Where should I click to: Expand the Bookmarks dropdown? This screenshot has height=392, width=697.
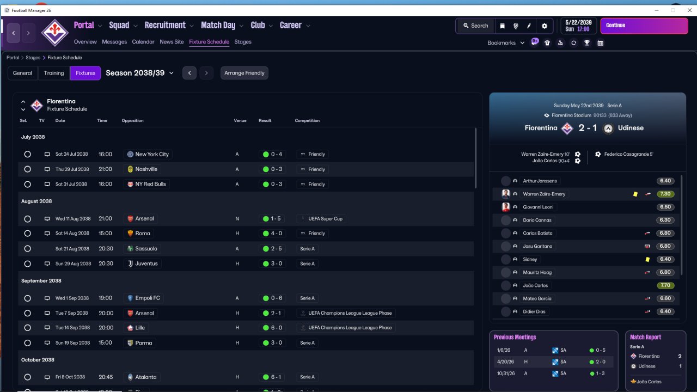506,42
